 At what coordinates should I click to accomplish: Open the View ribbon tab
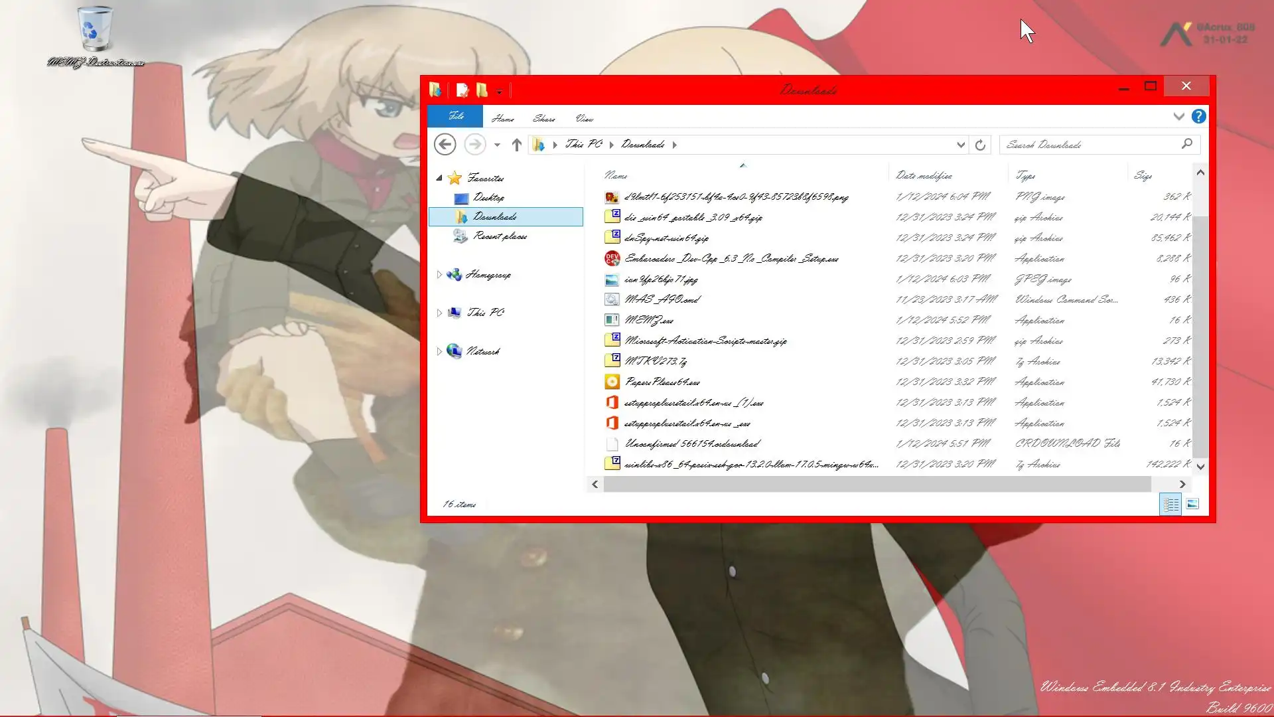coord(584,118)
